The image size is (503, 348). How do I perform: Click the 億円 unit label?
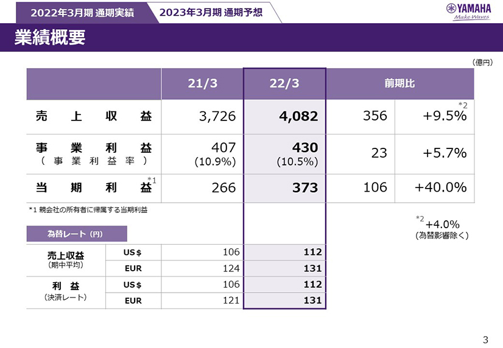(482, 62)
